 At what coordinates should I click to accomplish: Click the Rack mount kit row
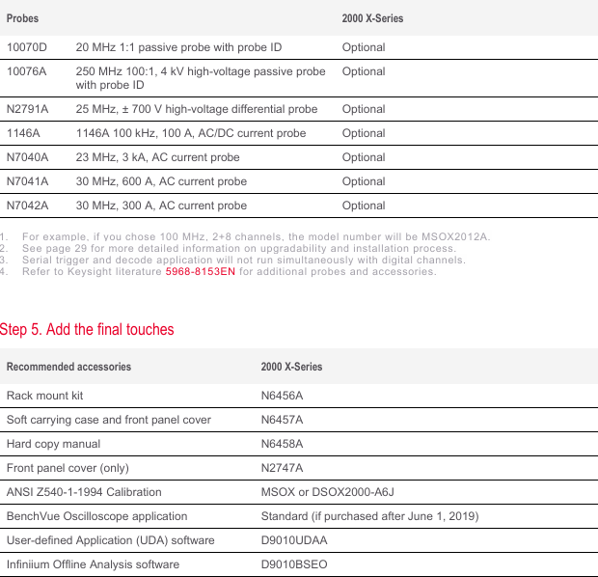44,396
